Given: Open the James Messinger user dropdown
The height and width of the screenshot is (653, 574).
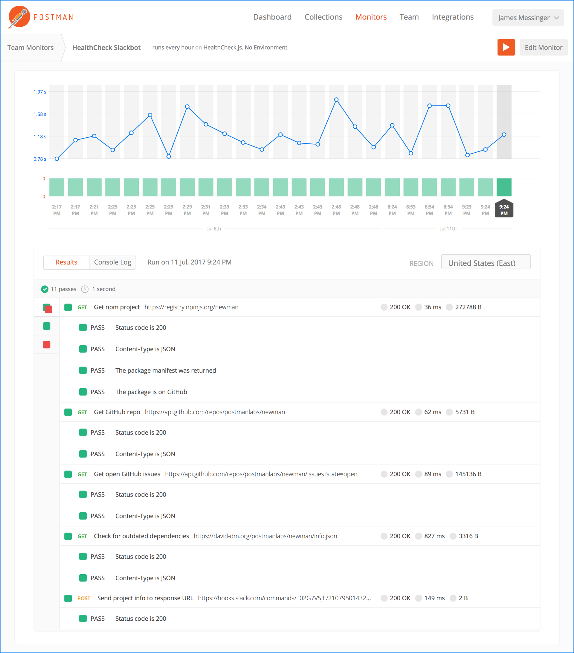Looking at the screenshot, I should point(528,18).
